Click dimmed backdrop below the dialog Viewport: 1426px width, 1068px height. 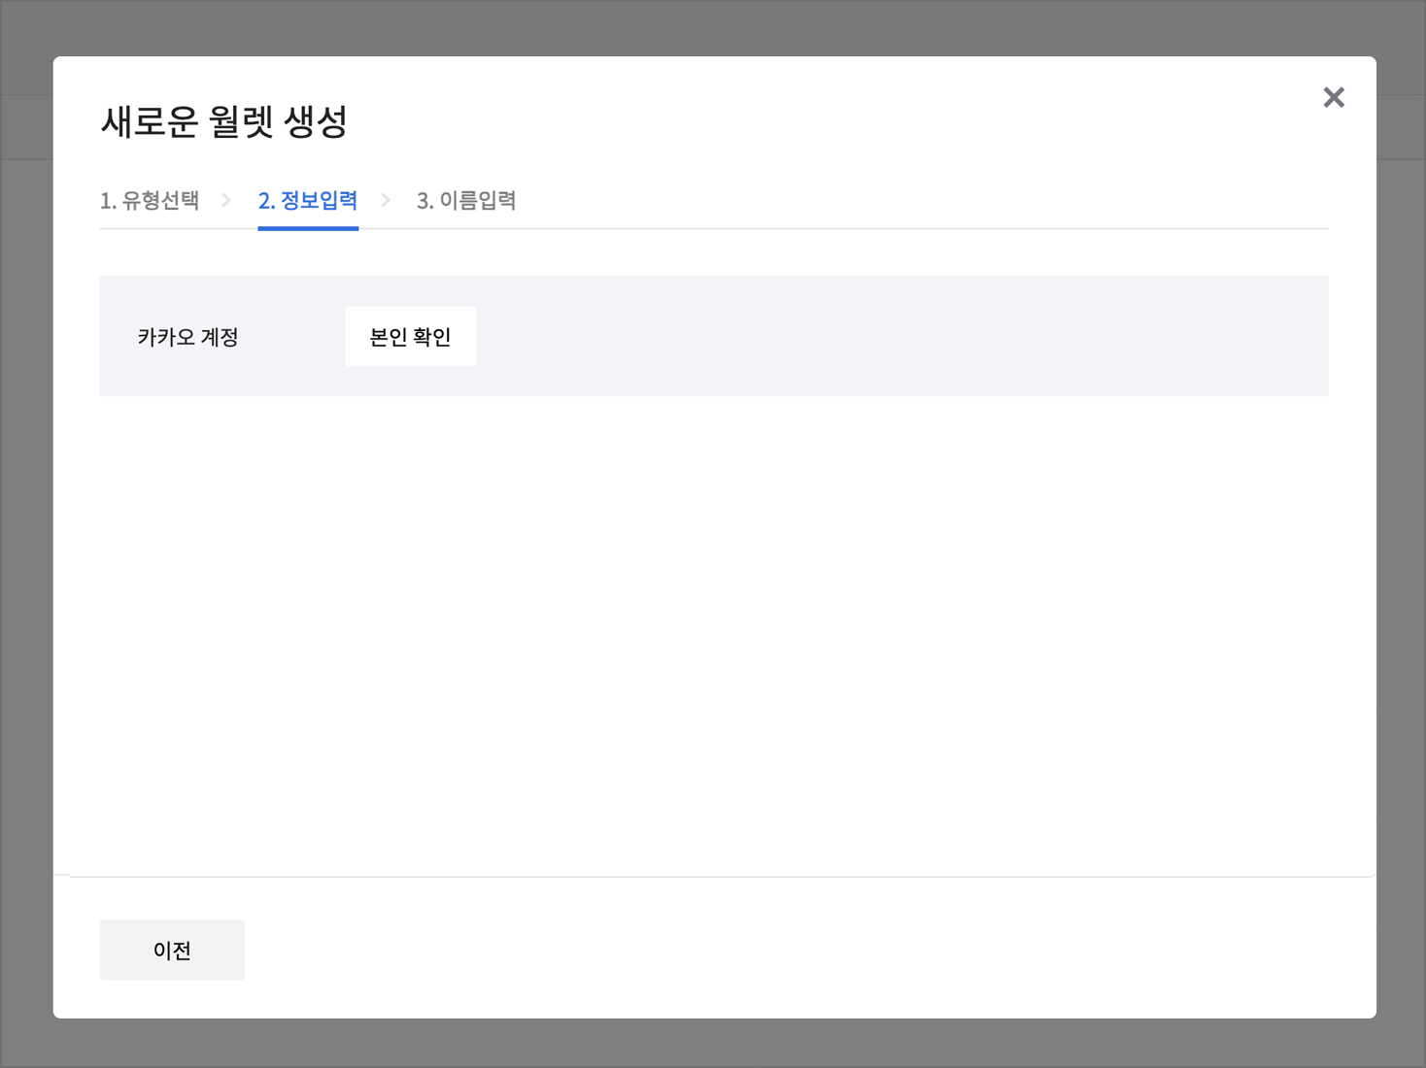pos(713,1044)
